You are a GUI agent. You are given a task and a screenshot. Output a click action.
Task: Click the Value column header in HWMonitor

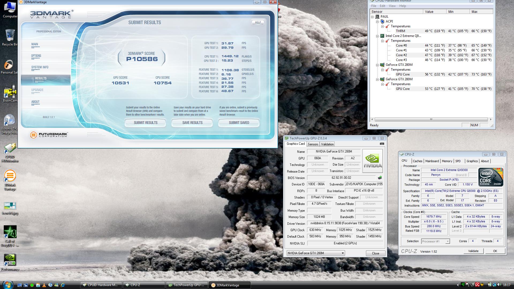click(435, 12)
